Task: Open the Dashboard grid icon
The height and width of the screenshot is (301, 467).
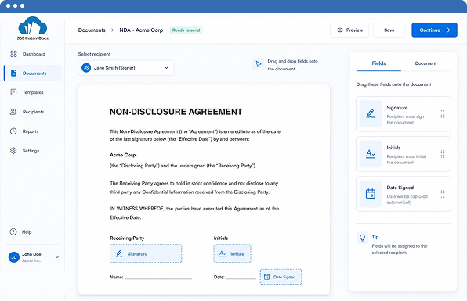Action: [13, 54]
